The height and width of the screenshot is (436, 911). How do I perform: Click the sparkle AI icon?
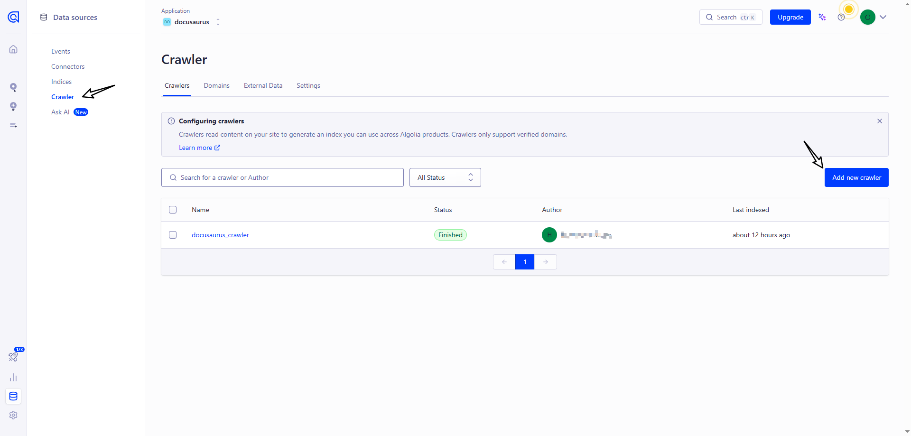pyautogui.click(x=822, y=18)
